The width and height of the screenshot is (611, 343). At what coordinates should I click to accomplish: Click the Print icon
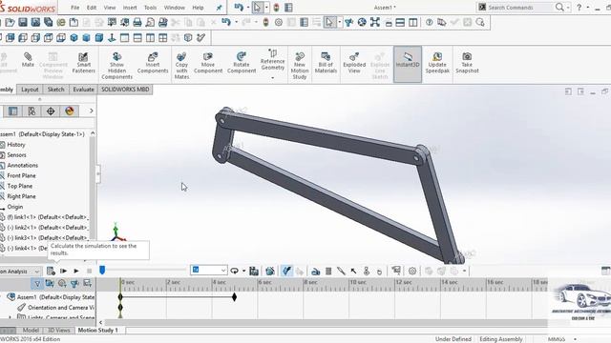click(137, 22)
